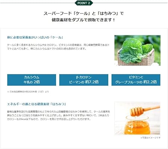Click the honey description paragraph
168x149 pixels.
pos(58,115)
